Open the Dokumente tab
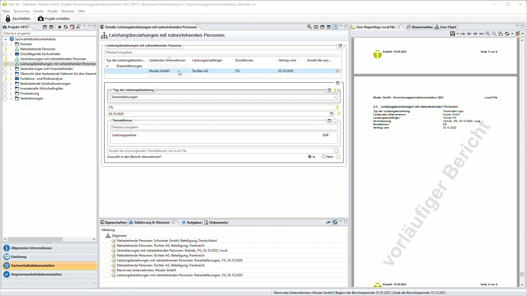527x296 pixels. coord(216,222)
